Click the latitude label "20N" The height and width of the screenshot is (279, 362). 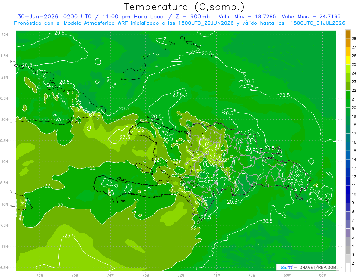point(5,119)
